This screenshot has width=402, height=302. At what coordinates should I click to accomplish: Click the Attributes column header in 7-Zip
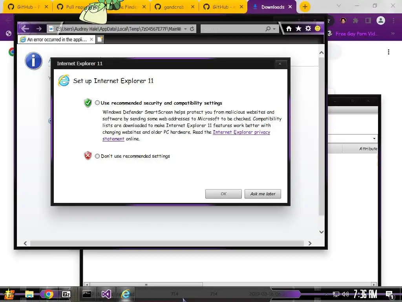point(360,149)
